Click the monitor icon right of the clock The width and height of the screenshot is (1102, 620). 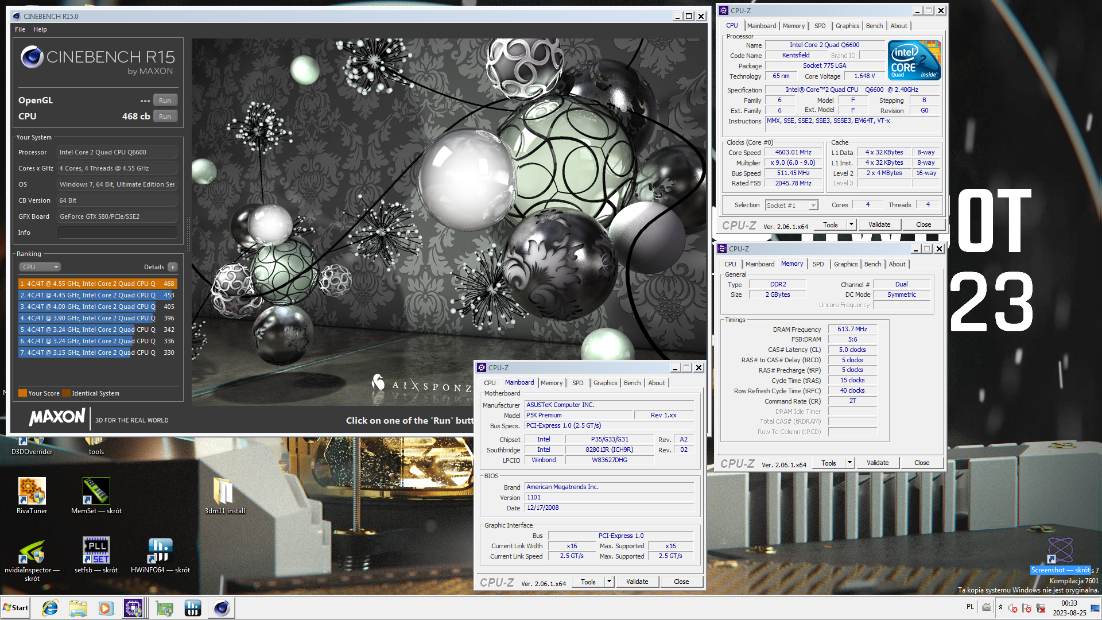(1095, 608)
